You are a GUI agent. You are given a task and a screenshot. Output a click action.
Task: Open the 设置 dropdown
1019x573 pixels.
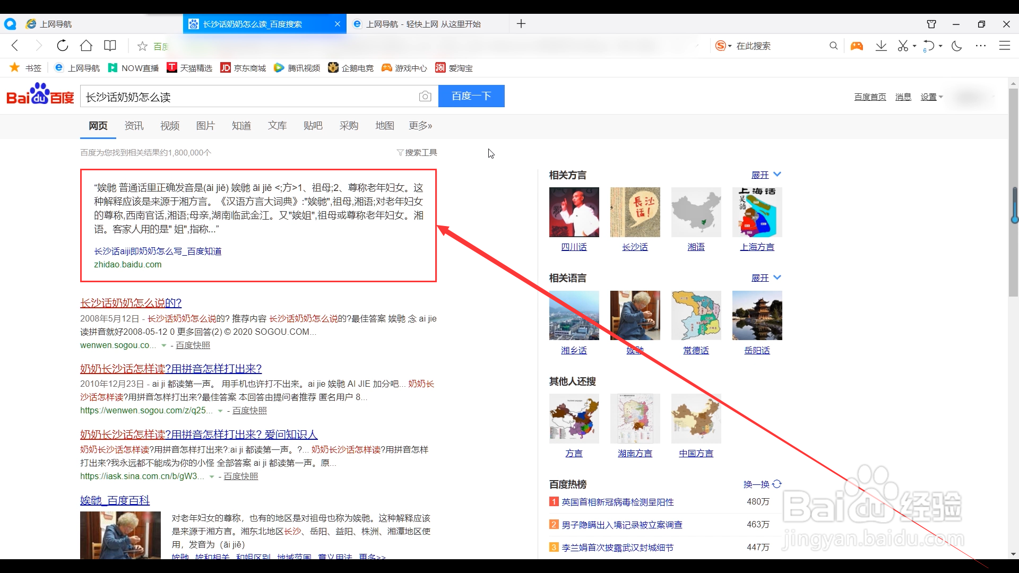[x=931, y=97]
